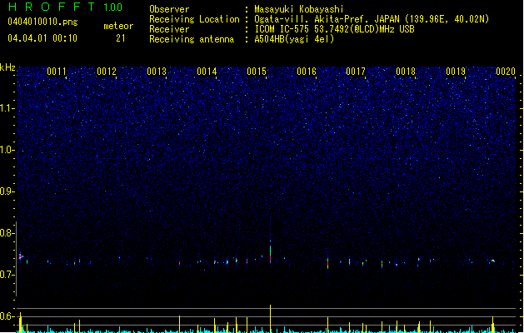The height and width of the screenshot is (333, 524).
Task: Click the 0016 time marker
Action: (307, 72)
